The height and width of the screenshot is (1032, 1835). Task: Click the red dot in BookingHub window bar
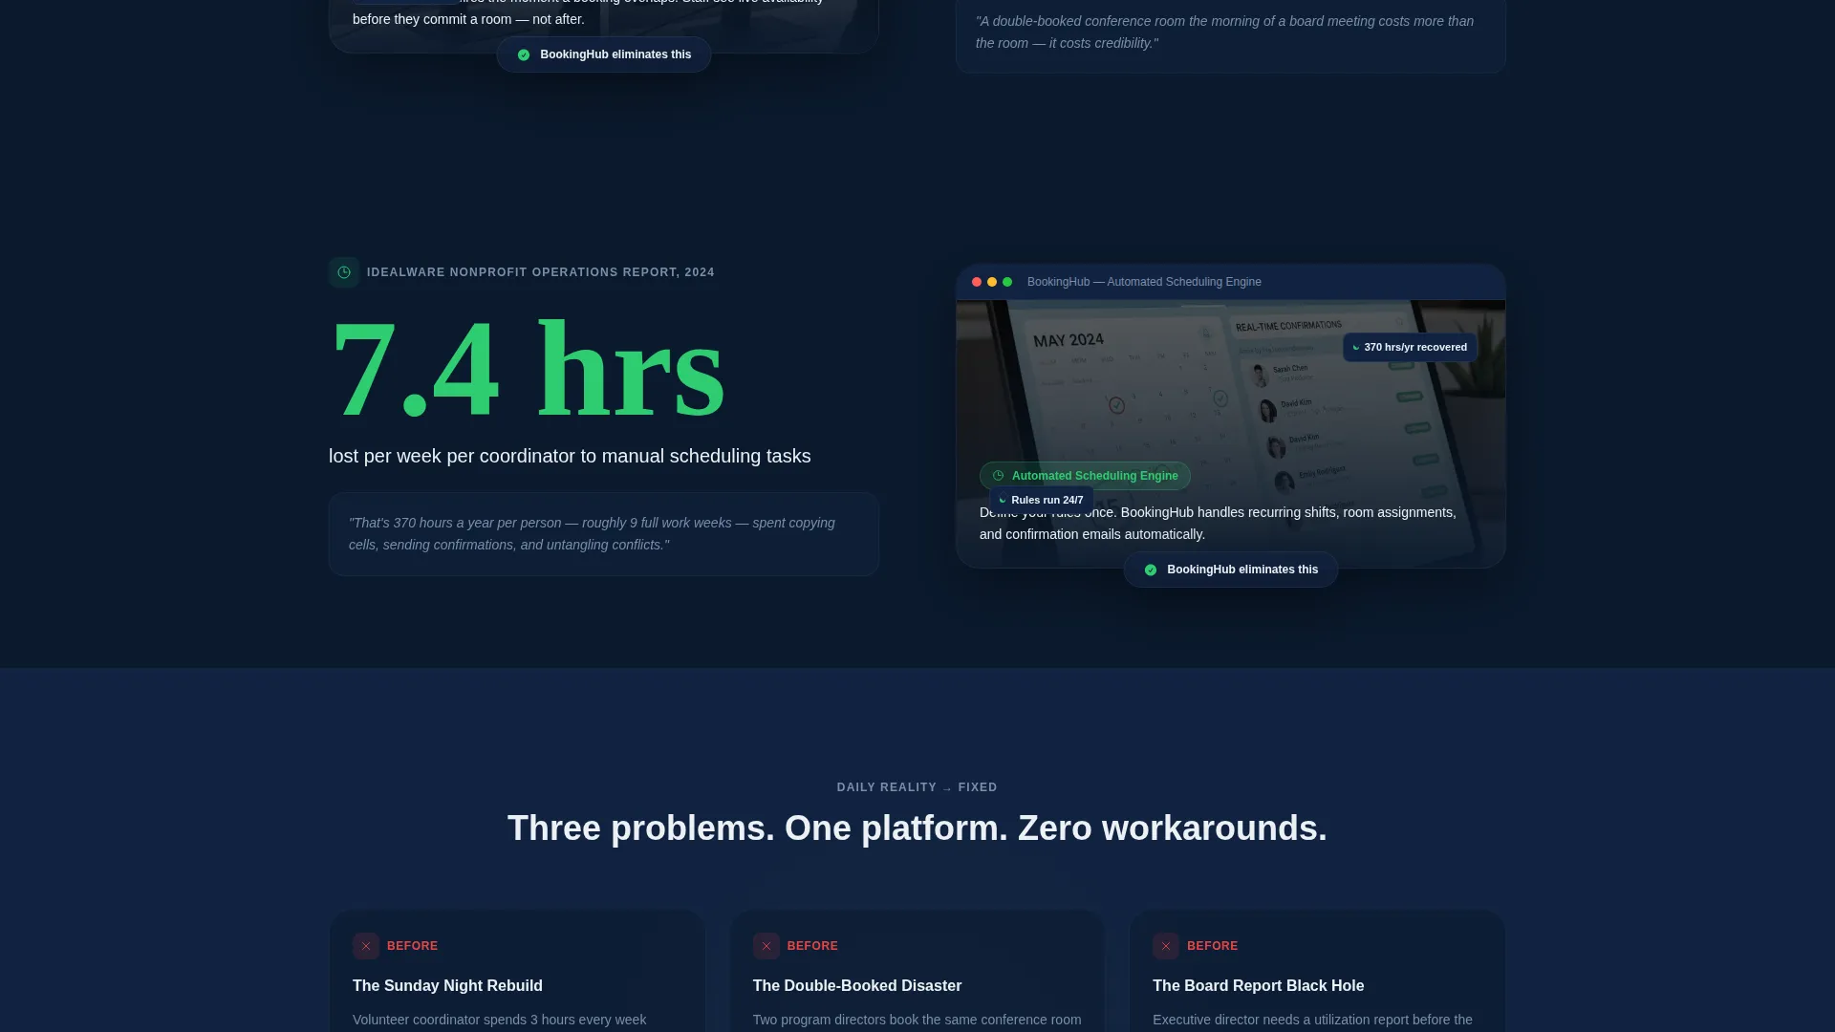coord(977,282)
